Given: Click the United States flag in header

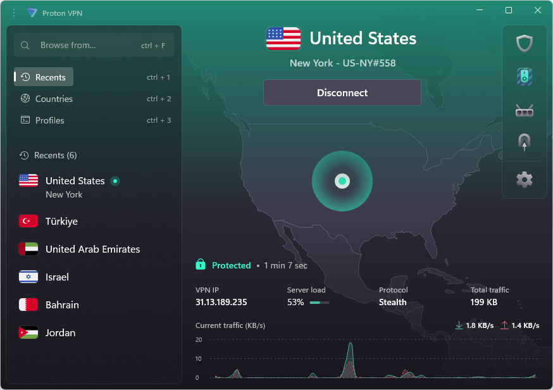Looking at the screenshot, I should (283, 39).
